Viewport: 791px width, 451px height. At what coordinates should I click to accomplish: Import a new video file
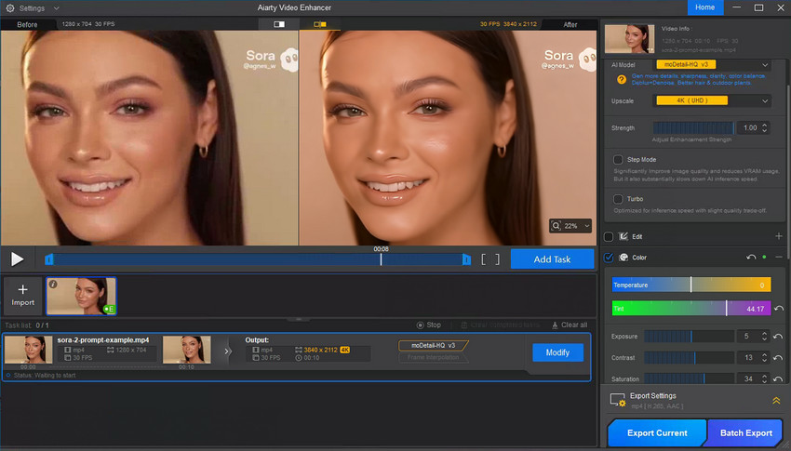pyautogui.click(x=22, y=296)
